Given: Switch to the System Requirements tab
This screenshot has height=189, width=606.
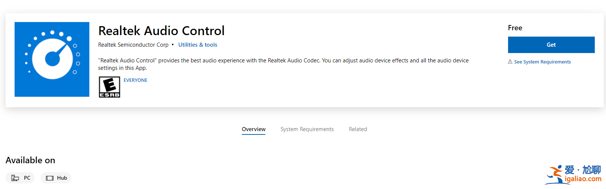Looking at the screenshot, I should pos(307,129).
